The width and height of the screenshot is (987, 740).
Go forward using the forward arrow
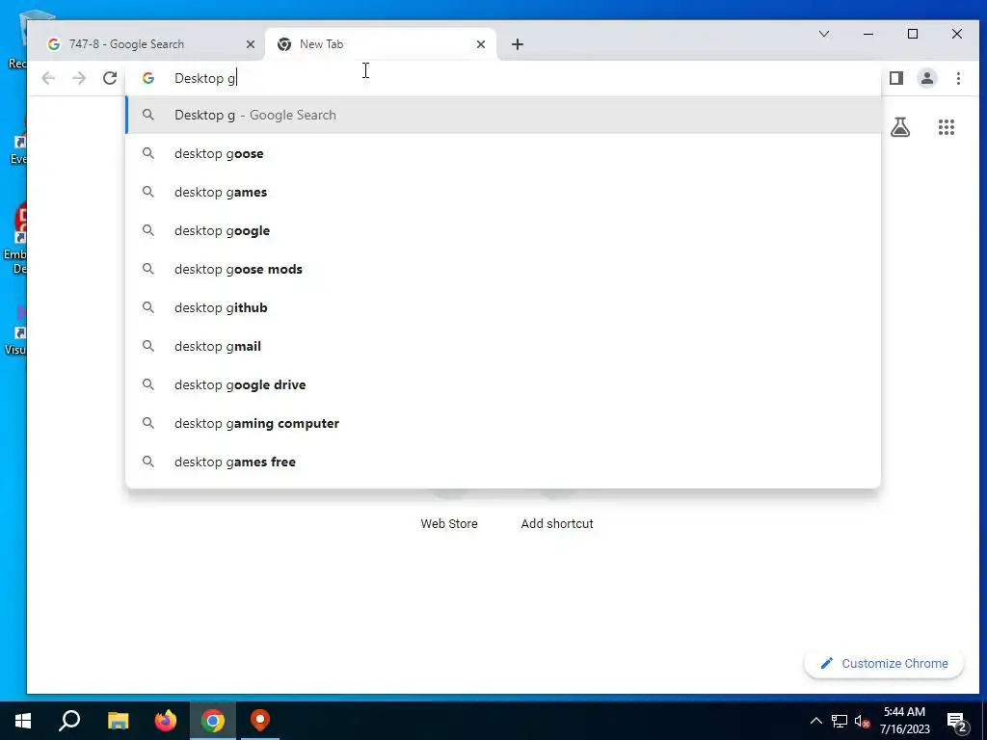click(79, 78)
